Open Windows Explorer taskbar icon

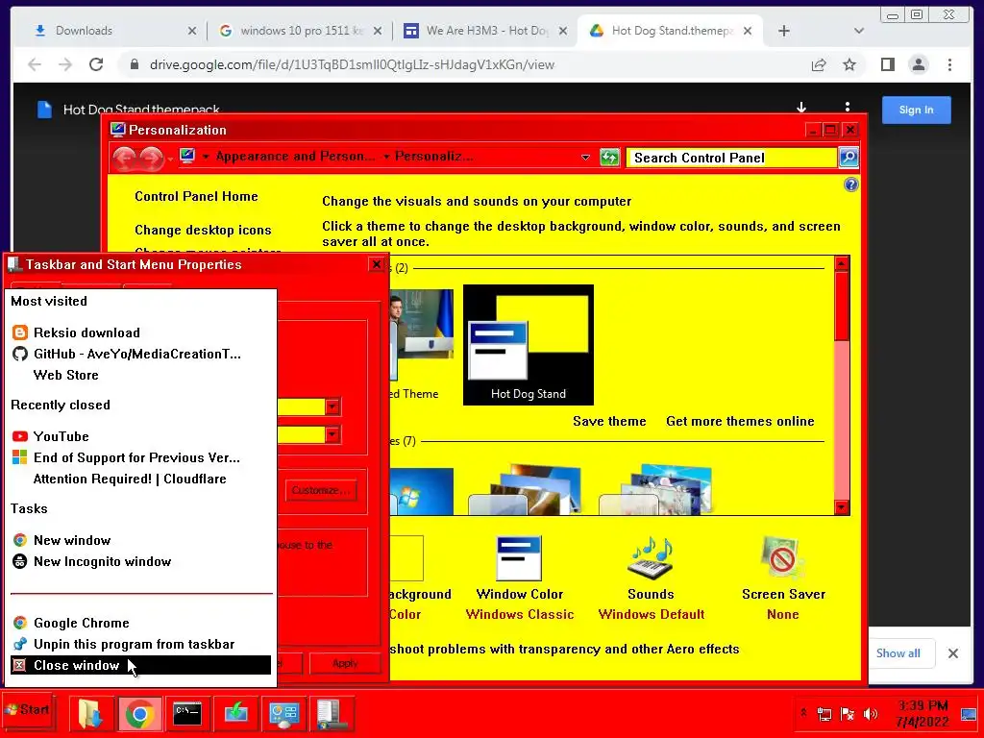90,714
